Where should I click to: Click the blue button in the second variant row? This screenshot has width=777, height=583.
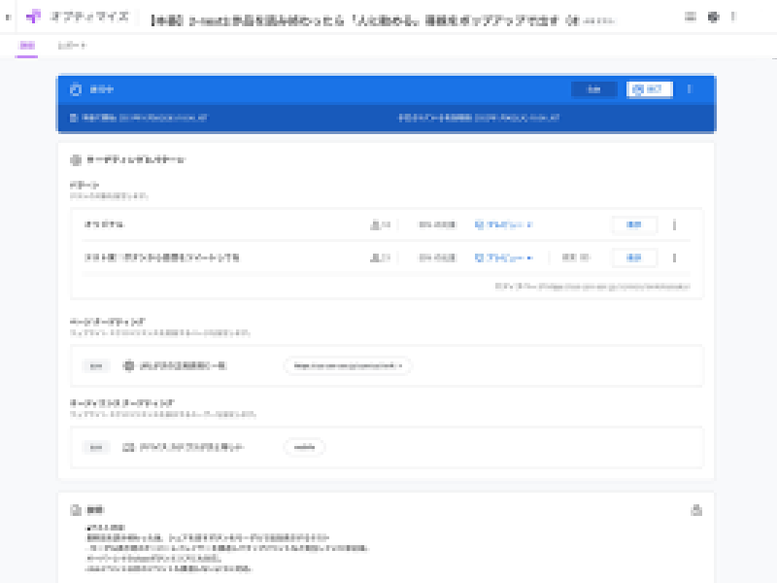(634, 257)
